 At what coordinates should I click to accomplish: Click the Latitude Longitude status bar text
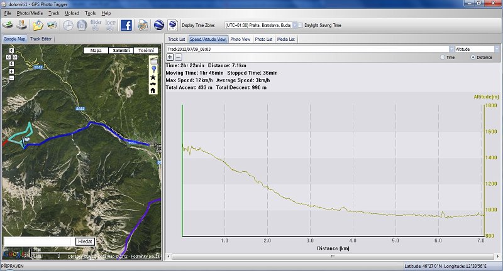(x=445, y=266)
